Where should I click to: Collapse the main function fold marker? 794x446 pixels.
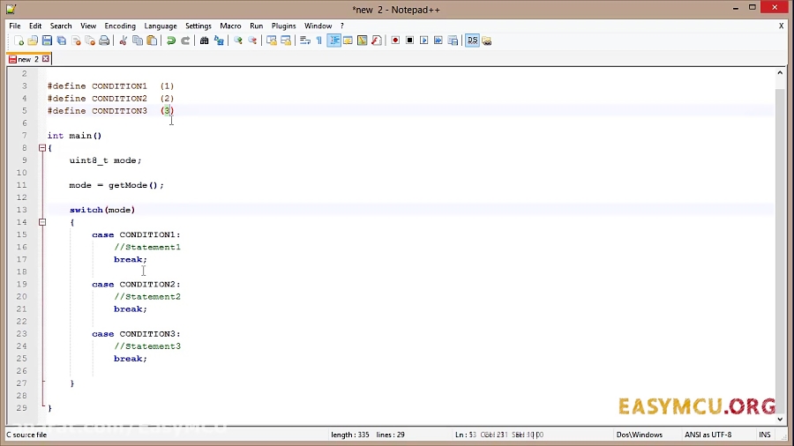coord(41,148)
